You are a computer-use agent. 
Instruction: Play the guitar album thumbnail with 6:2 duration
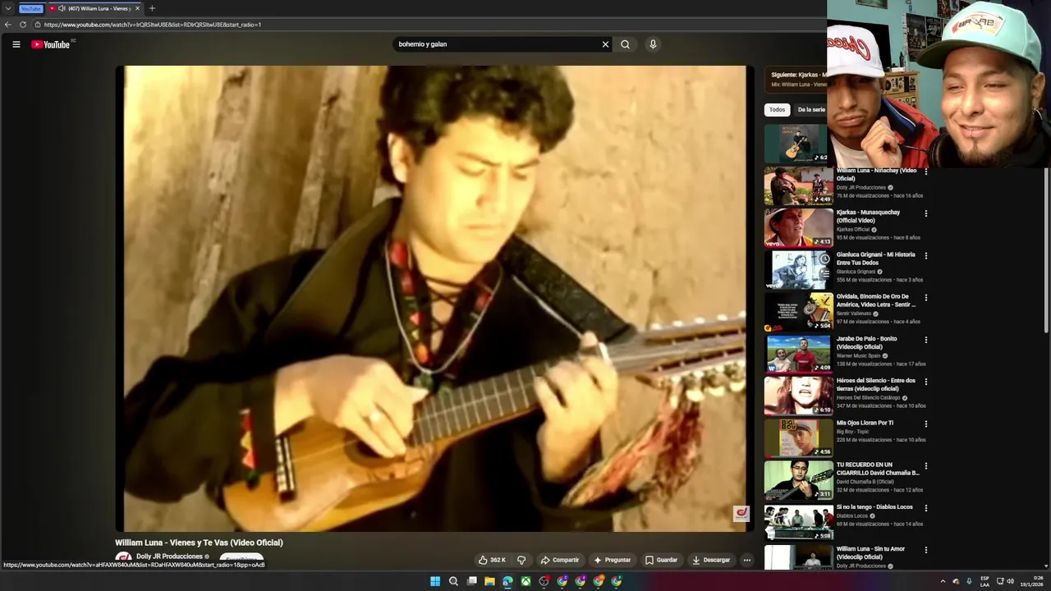[796, 144]
